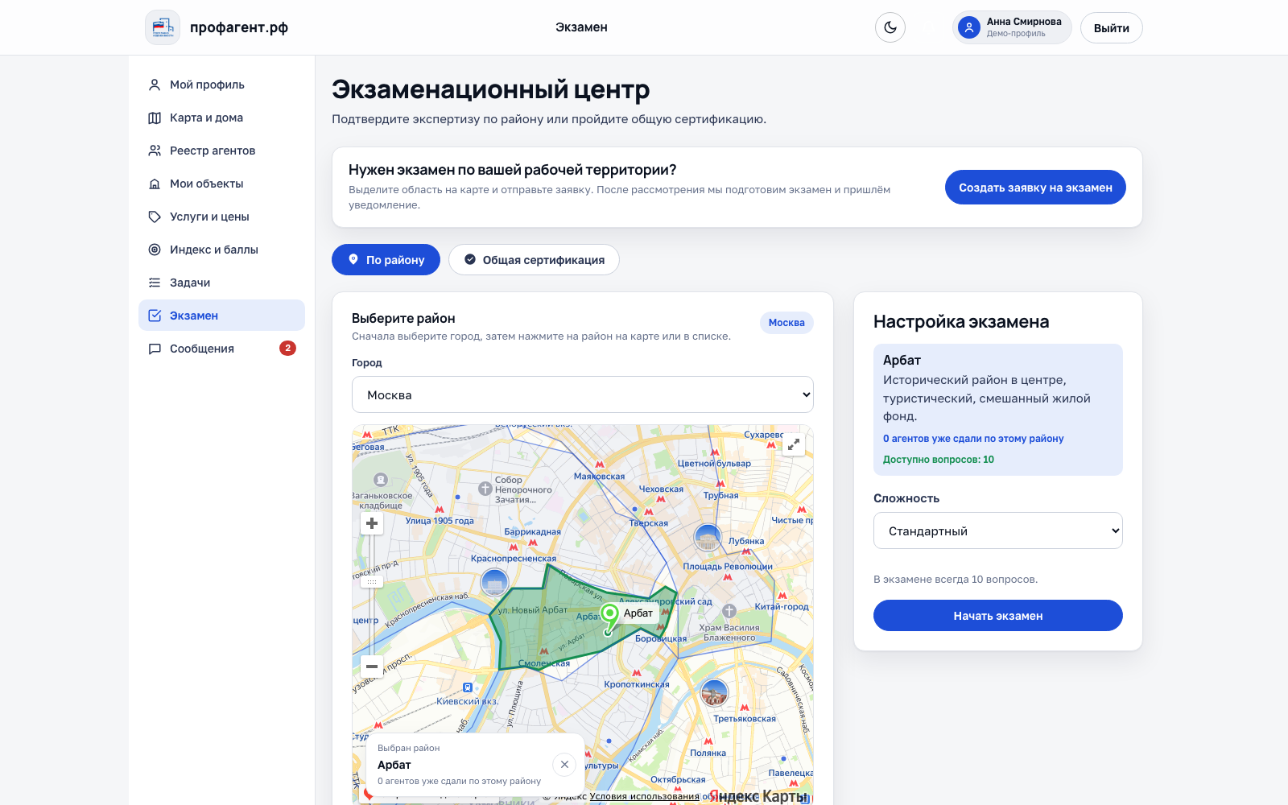Toggle dark mode with moon icon
Screen dimensions: 1288x805
(x=890, y=27)
